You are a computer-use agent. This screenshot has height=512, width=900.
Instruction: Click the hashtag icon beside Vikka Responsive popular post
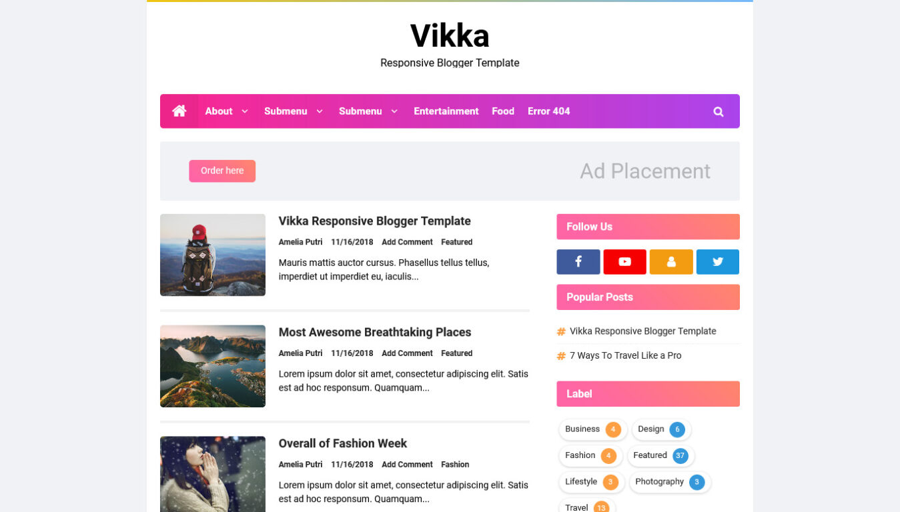pyautogui.click(x=561, y=331)
